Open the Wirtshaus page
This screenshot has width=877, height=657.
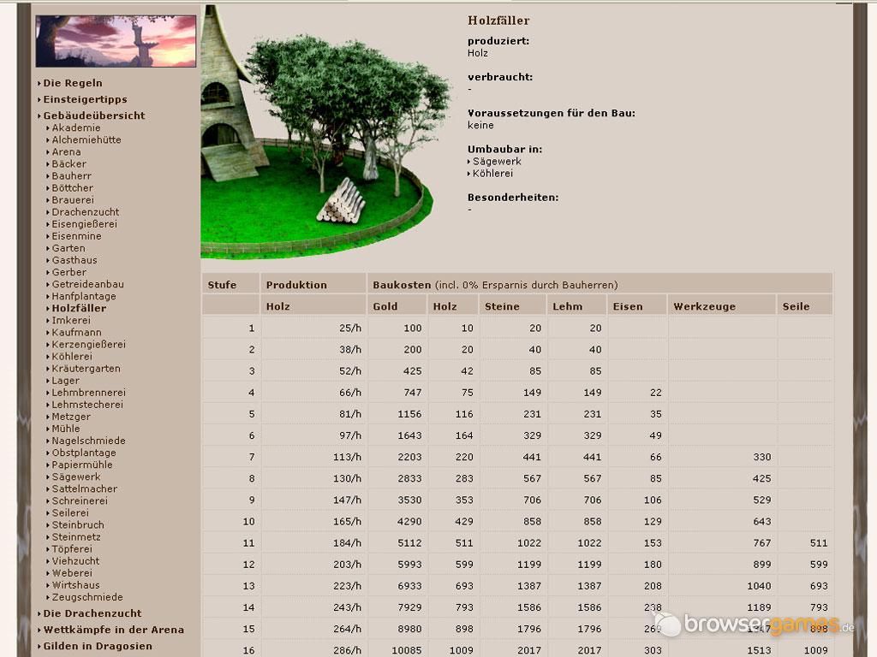(75, 585)
